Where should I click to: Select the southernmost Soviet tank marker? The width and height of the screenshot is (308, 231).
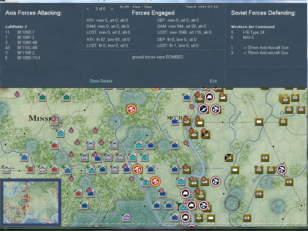pyautogui.click(x=185, y=217)
